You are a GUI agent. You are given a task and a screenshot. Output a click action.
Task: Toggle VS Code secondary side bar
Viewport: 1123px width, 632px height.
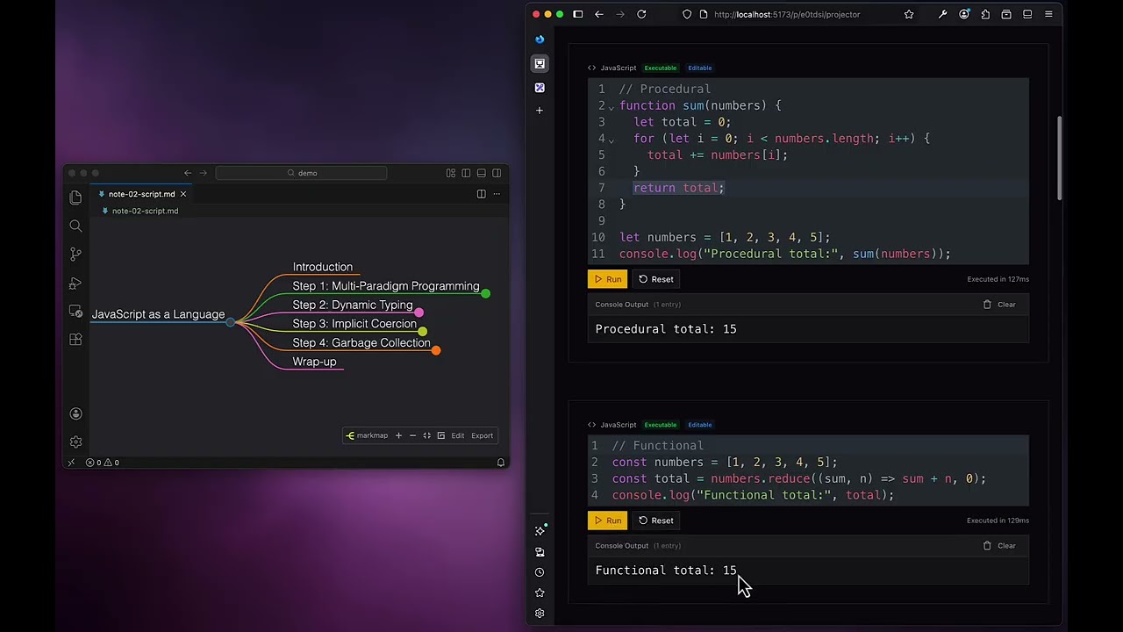497,173
